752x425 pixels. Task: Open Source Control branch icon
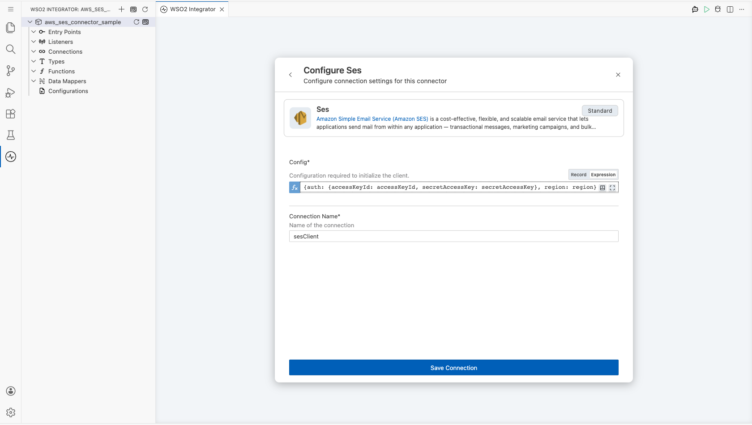11,71
